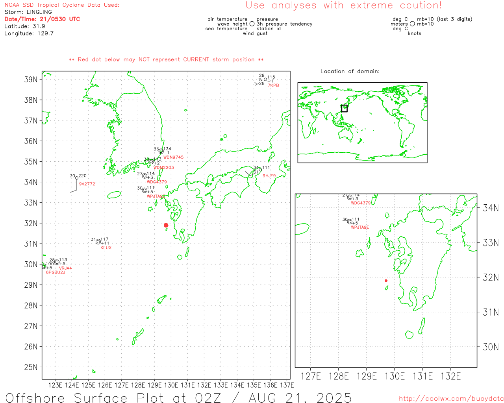The width and height of the screenshot is (504, 403).
Task: Open the coolwx.com/buoydata URL
Action: click(451, 399)
